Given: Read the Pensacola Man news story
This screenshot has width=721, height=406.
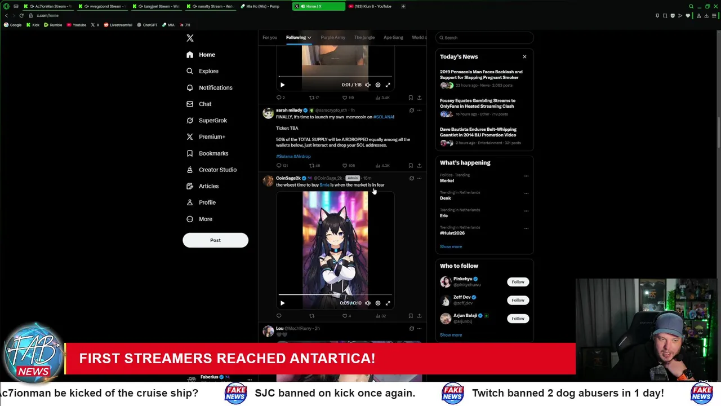Looking at the screenshot, I should 484,78.
